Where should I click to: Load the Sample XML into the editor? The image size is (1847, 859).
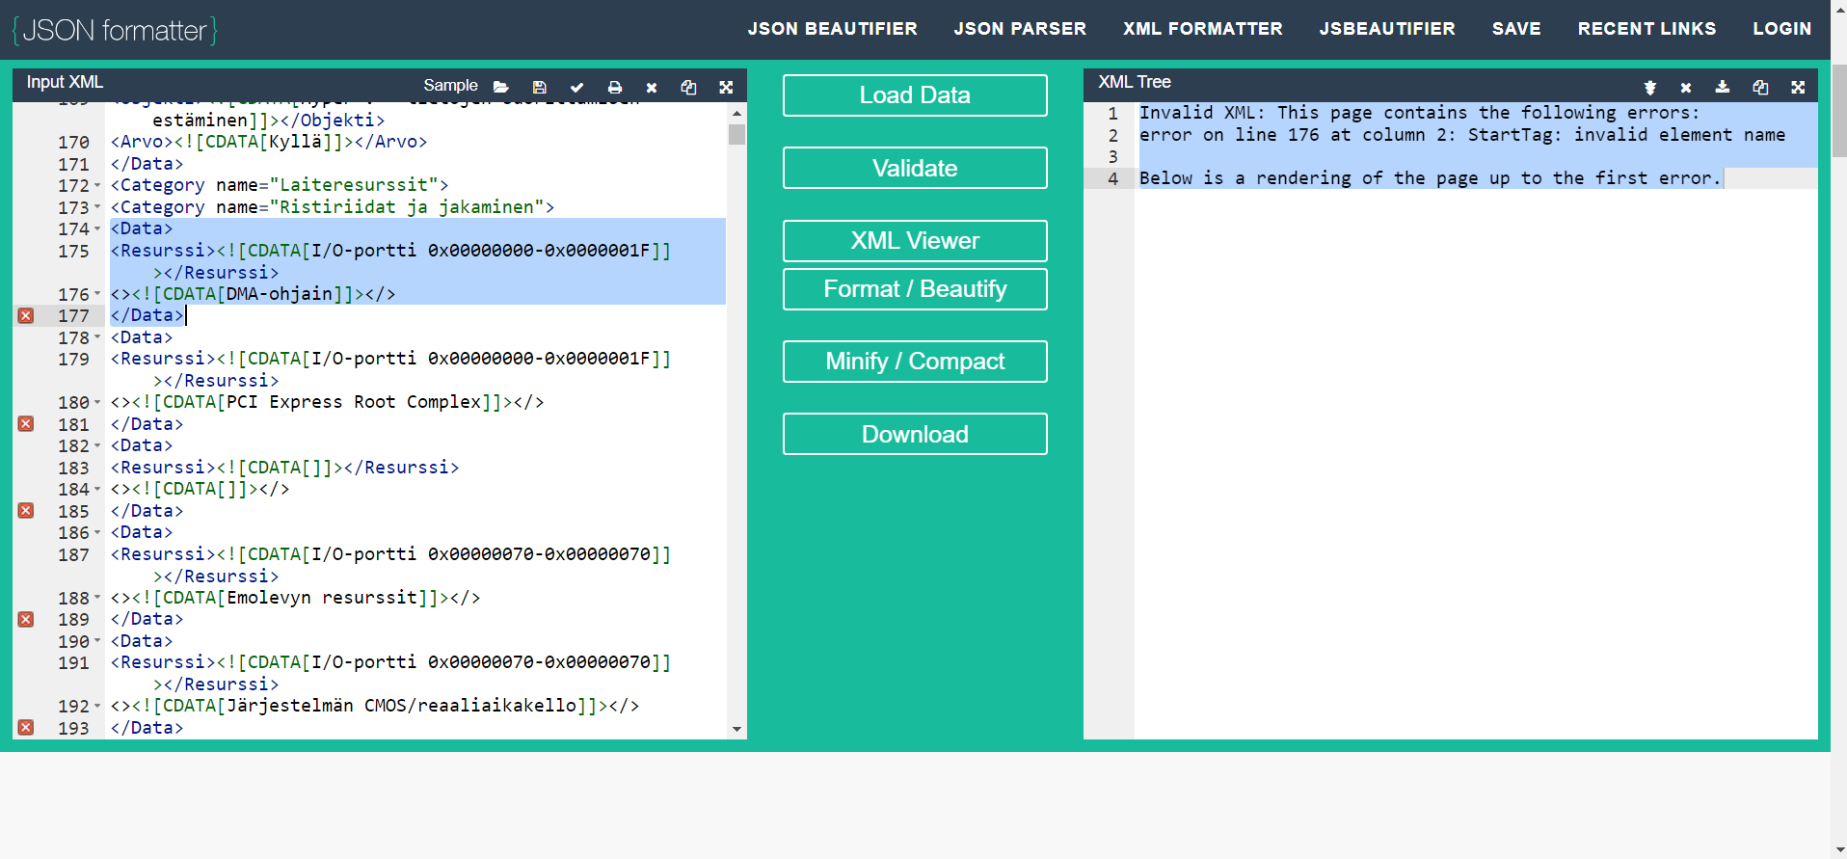(x=450, y=86)
